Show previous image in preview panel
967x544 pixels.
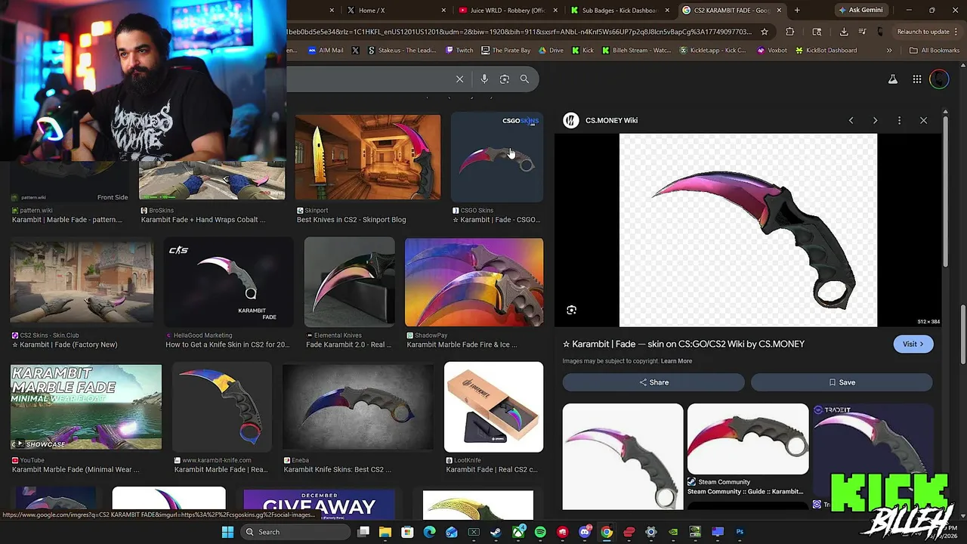(851, 120)
